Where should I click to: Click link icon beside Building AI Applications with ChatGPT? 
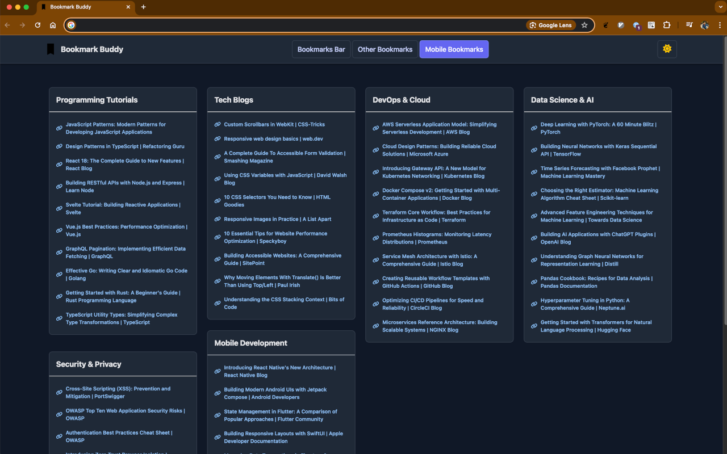pyautogui.click(x=534, y=238)
